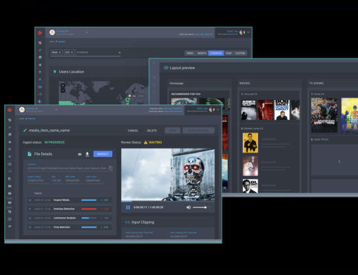The width and height of the screenshot is (358, 275).
Task: Remove the WEB filter chip in dashboard window
Action: coord(60,52)
